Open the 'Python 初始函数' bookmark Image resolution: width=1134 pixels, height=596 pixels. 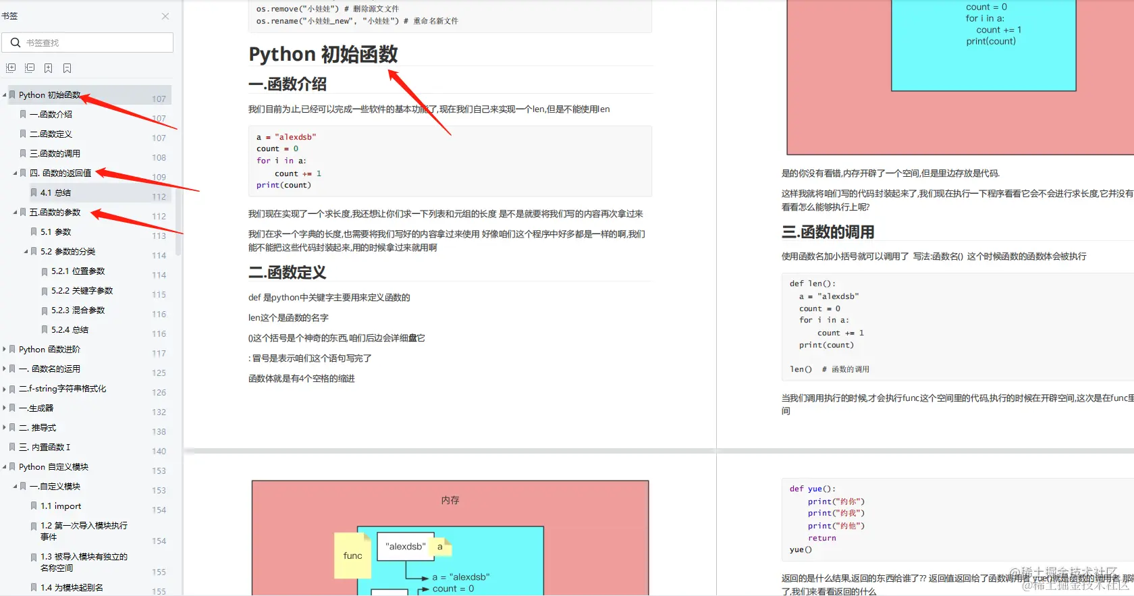pyautogui.click(x=50, y=95)
